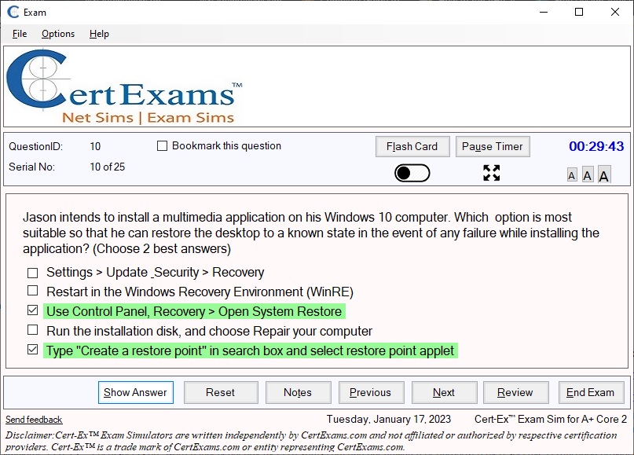Select the medium font size A icon
This screenshot has height=455, width=634.
click(588, 174)
